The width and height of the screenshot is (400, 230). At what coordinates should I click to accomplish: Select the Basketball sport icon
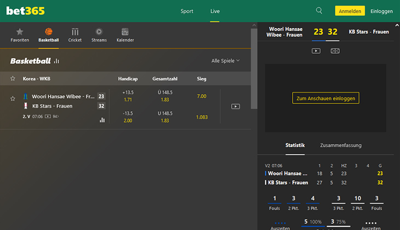tap(48, 35)
